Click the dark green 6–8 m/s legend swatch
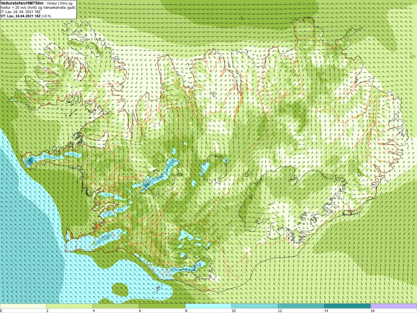Image resolution: width=417 pixels, height=313 pixels. pos(162,306)
